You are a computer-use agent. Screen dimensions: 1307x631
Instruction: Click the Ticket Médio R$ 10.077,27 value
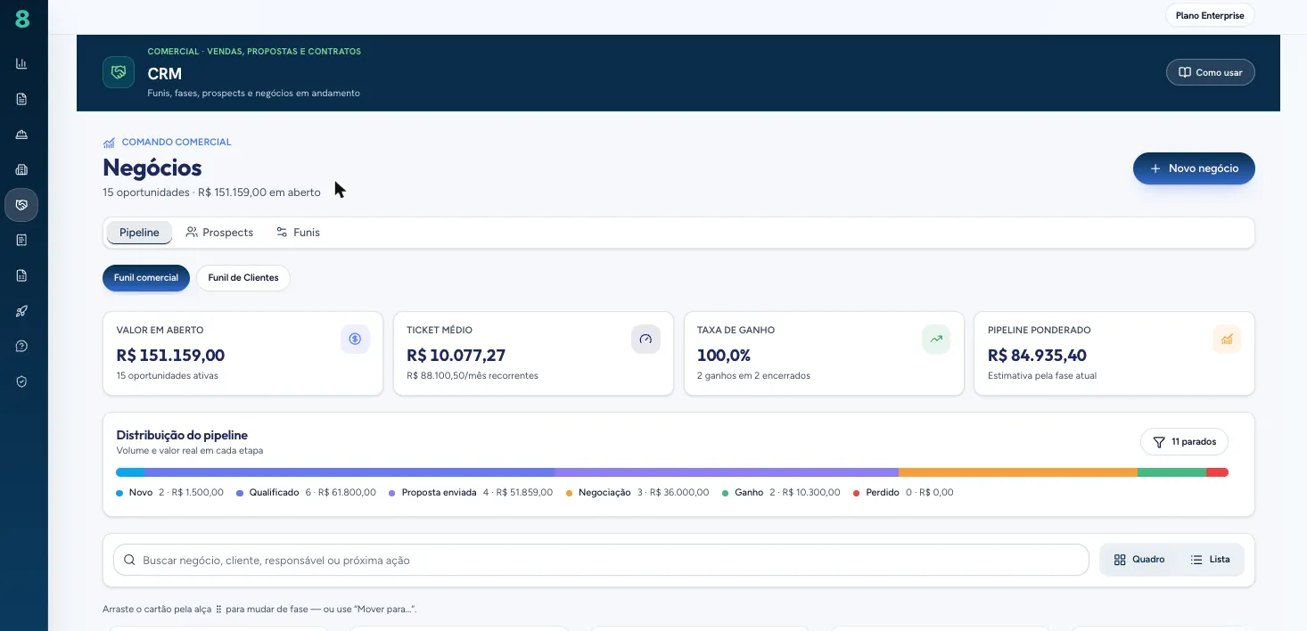[x=456, y=356]
